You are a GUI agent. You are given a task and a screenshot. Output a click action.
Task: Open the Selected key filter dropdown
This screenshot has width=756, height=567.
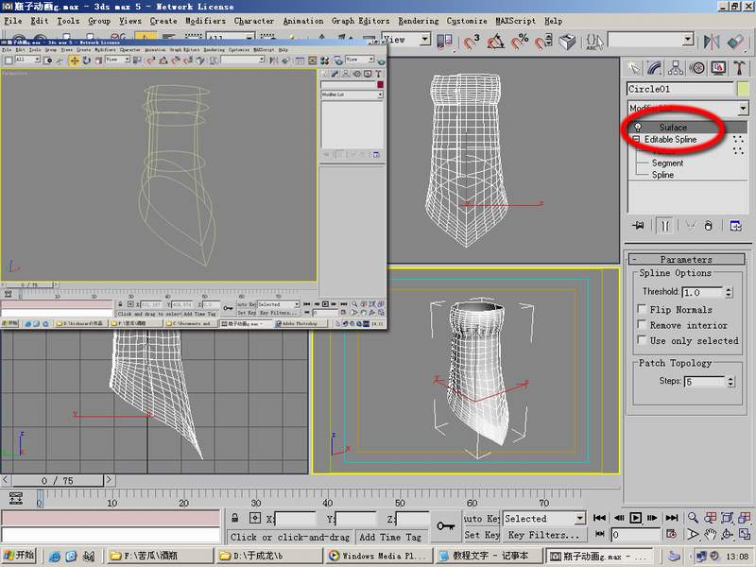point(579,519)
